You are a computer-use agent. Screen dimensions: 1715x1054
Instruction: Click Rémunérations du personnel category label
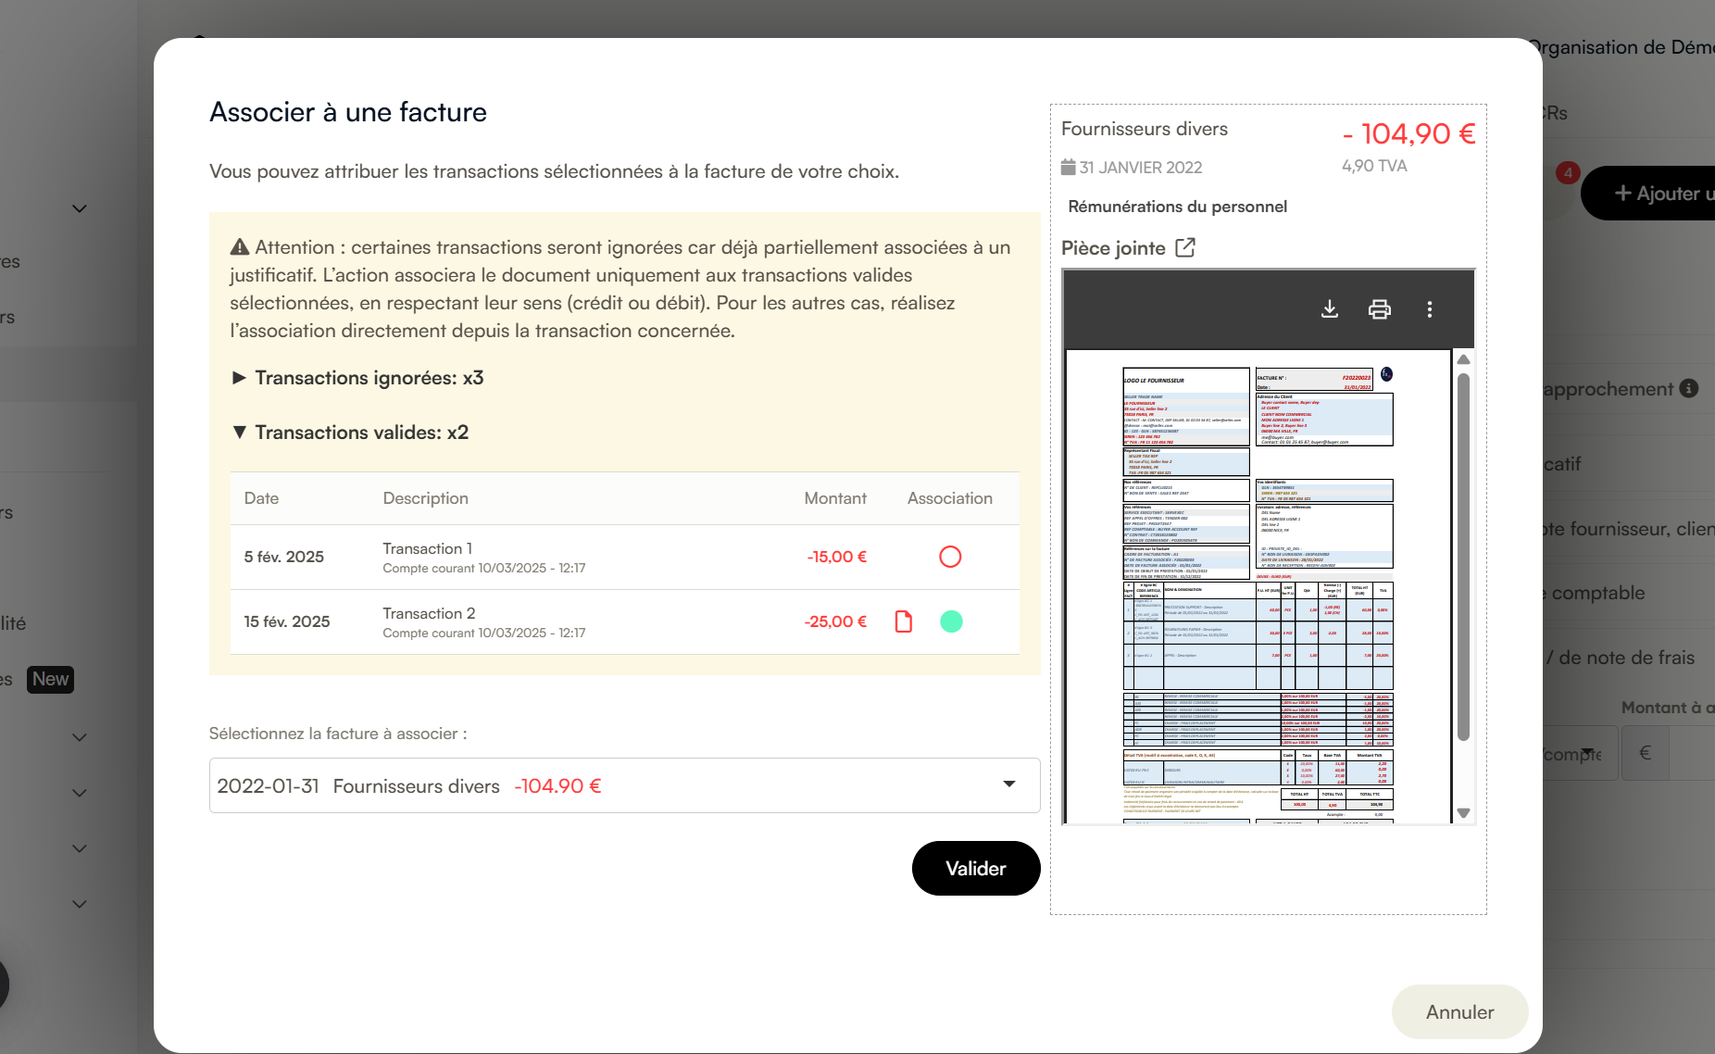[x=1177, y=207]
